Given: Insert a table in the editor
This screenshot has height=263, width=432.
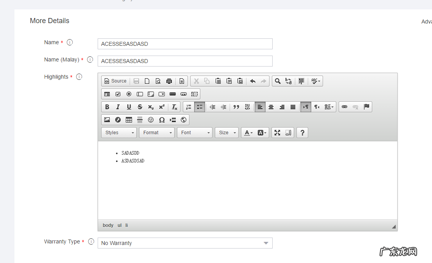Looking at the screenshot, I should pos(129,120).
